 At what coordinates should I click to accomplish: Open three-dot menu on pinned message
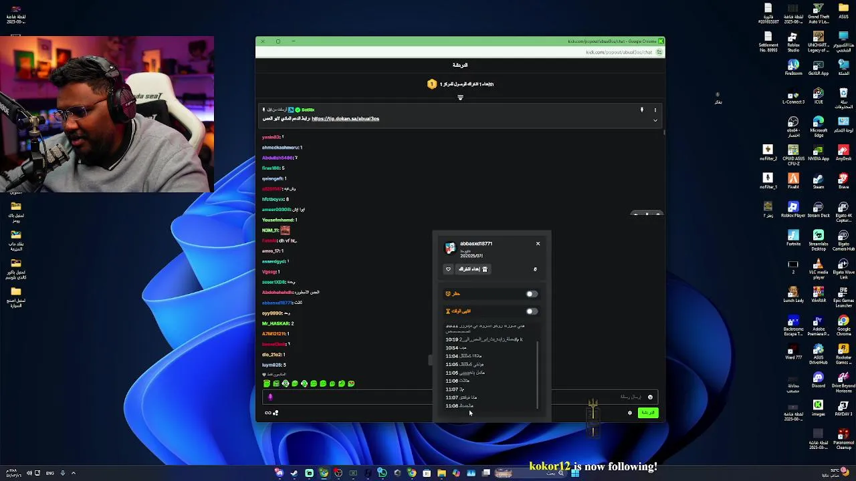tap(655, 110)
